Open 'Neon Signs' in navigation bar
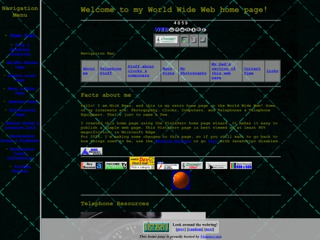Screen dimensions: 320x240 [168, 71]
